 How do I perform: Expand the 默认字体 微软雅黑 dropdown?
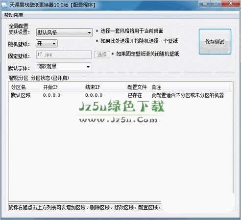point(64,67)
